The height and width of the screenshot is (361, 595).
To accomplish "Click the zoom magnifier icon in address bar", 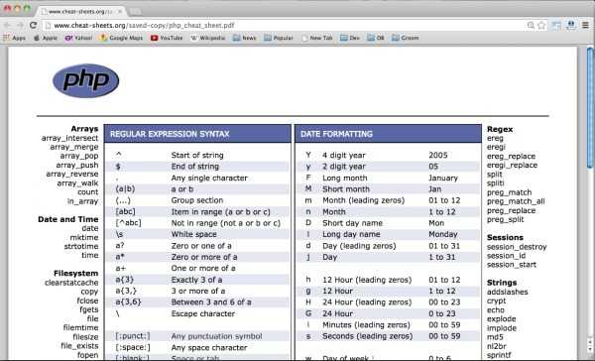I will coord(531,25).
